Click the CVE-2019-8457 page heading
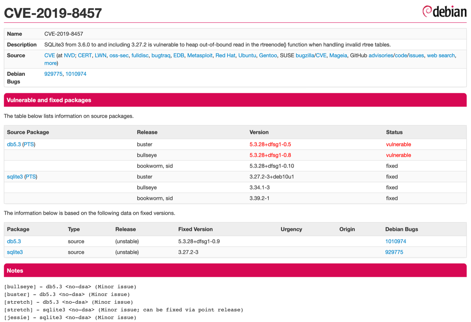 pyautogui.click(x=53, y=13)
